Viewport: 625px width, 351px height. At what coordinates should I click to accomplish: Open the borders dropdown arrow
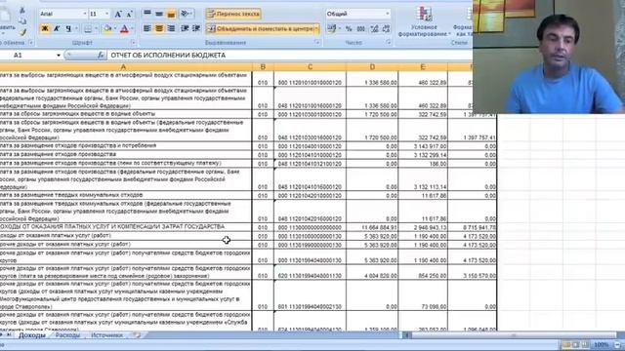(96, 28)
